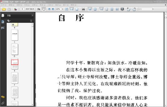The height and width of the screenshot is (107, 167).
Task: Open a file with the folder icon
Action: click(4, 9)
